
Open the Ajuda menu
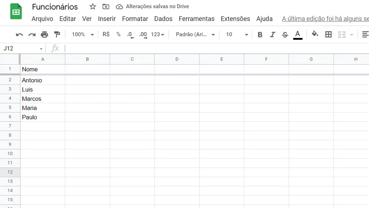265,19
